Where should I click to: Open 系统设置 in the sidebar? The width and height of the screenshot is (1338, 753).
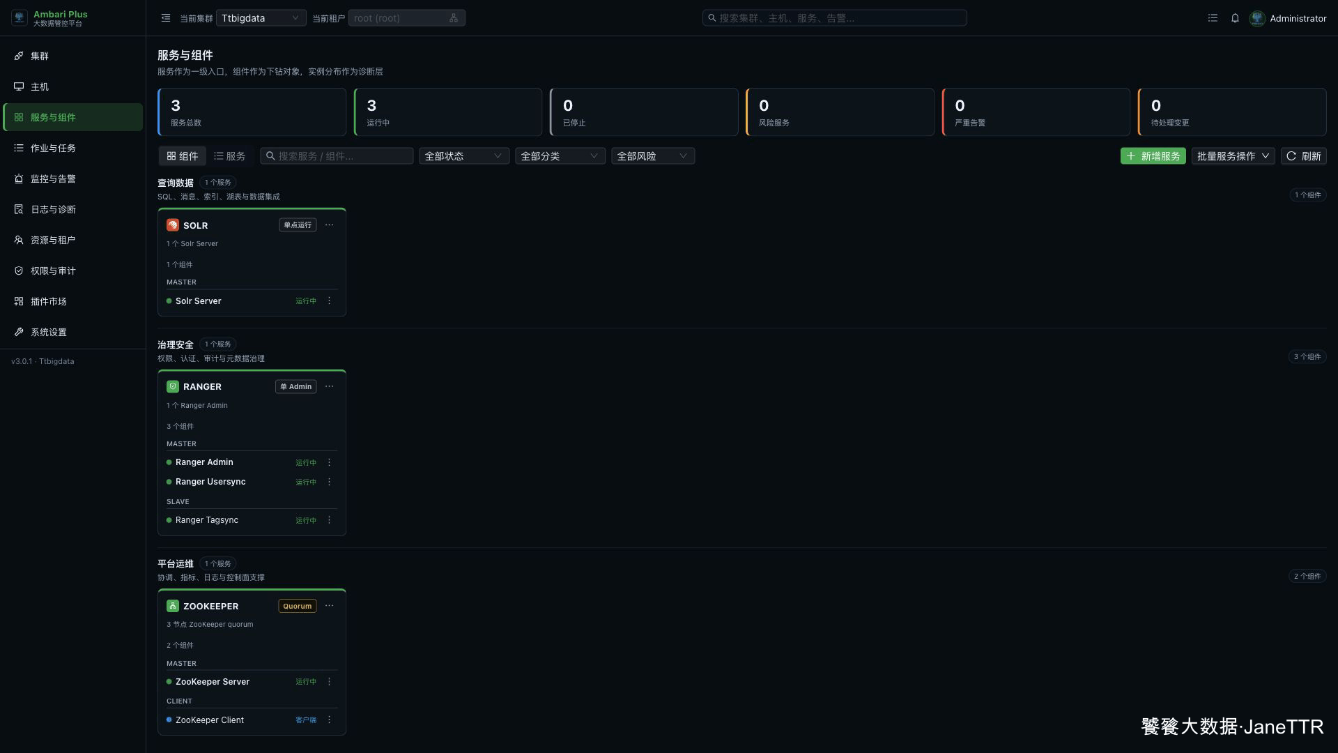pyautogui.click(x=72, y=332)
